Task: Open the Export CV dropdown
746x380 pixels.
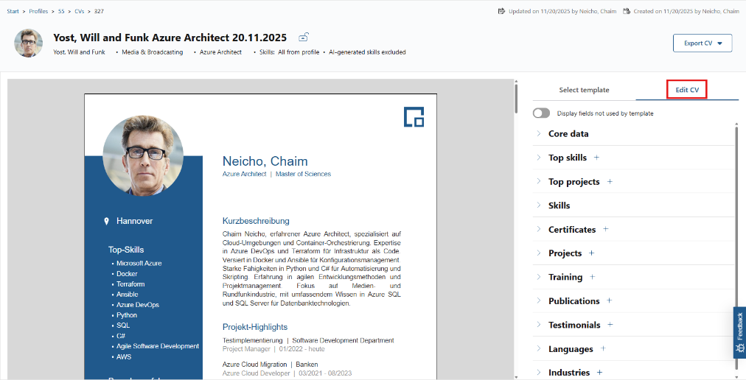Action: point(703,43)
